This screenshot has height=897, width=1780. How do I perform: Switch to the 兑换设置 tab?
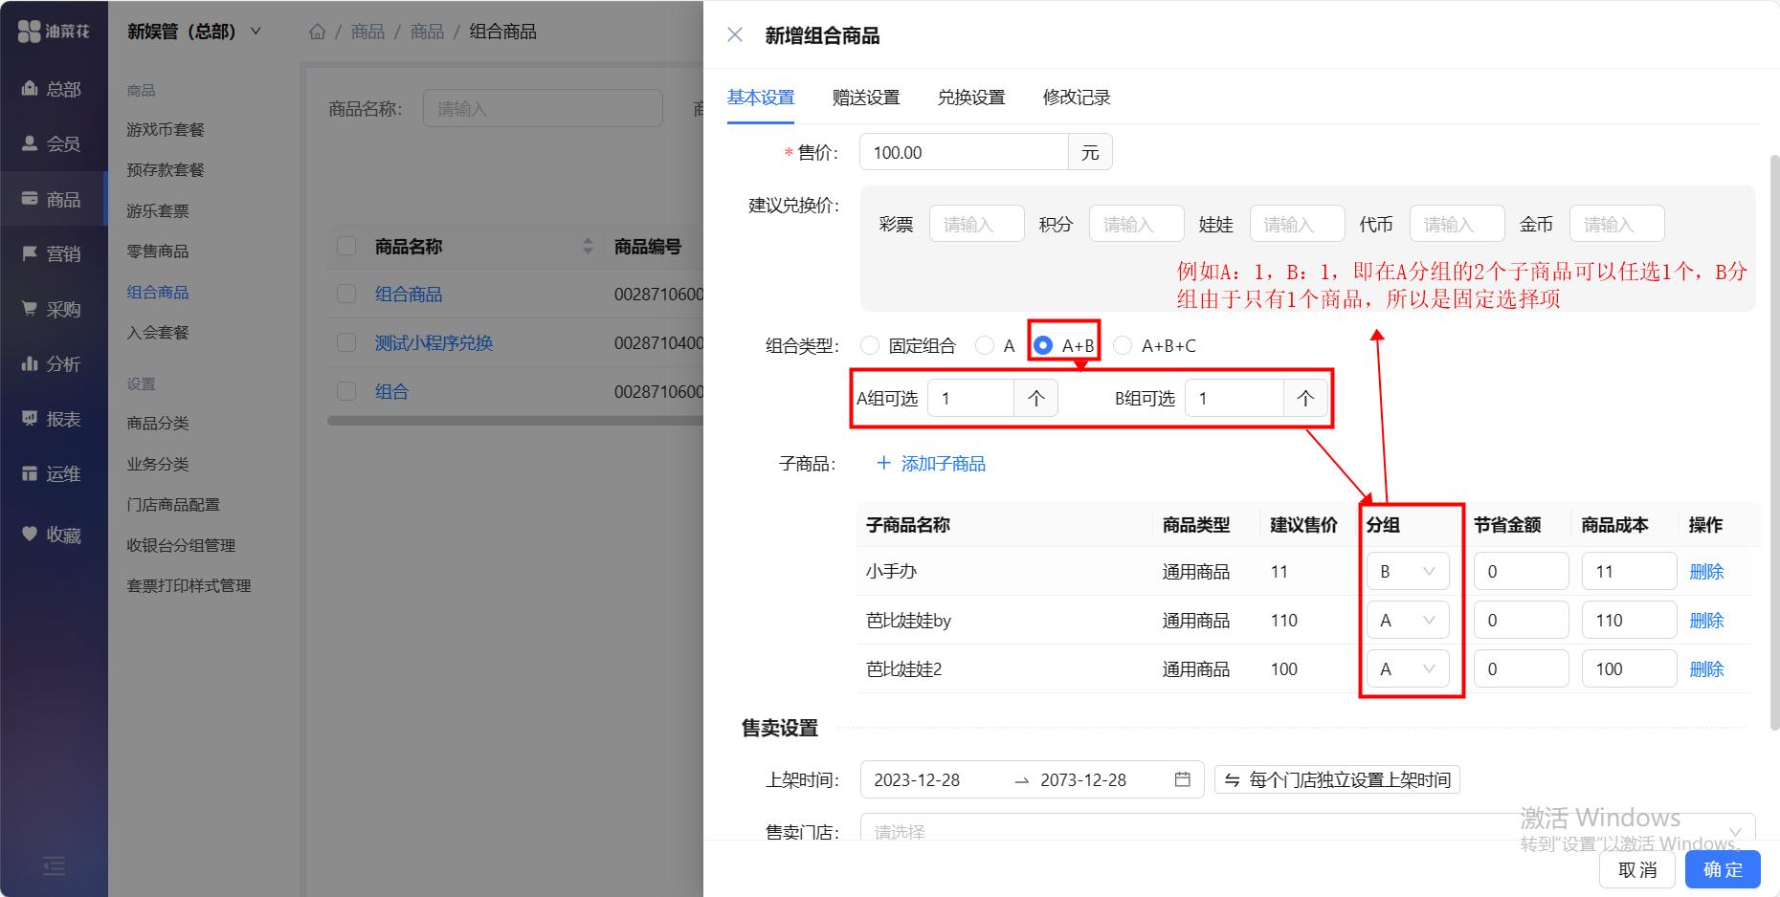coord(971,98)
